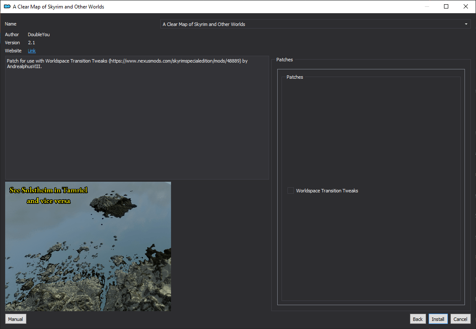Click the Solstheim map preview image

(88, 246)
